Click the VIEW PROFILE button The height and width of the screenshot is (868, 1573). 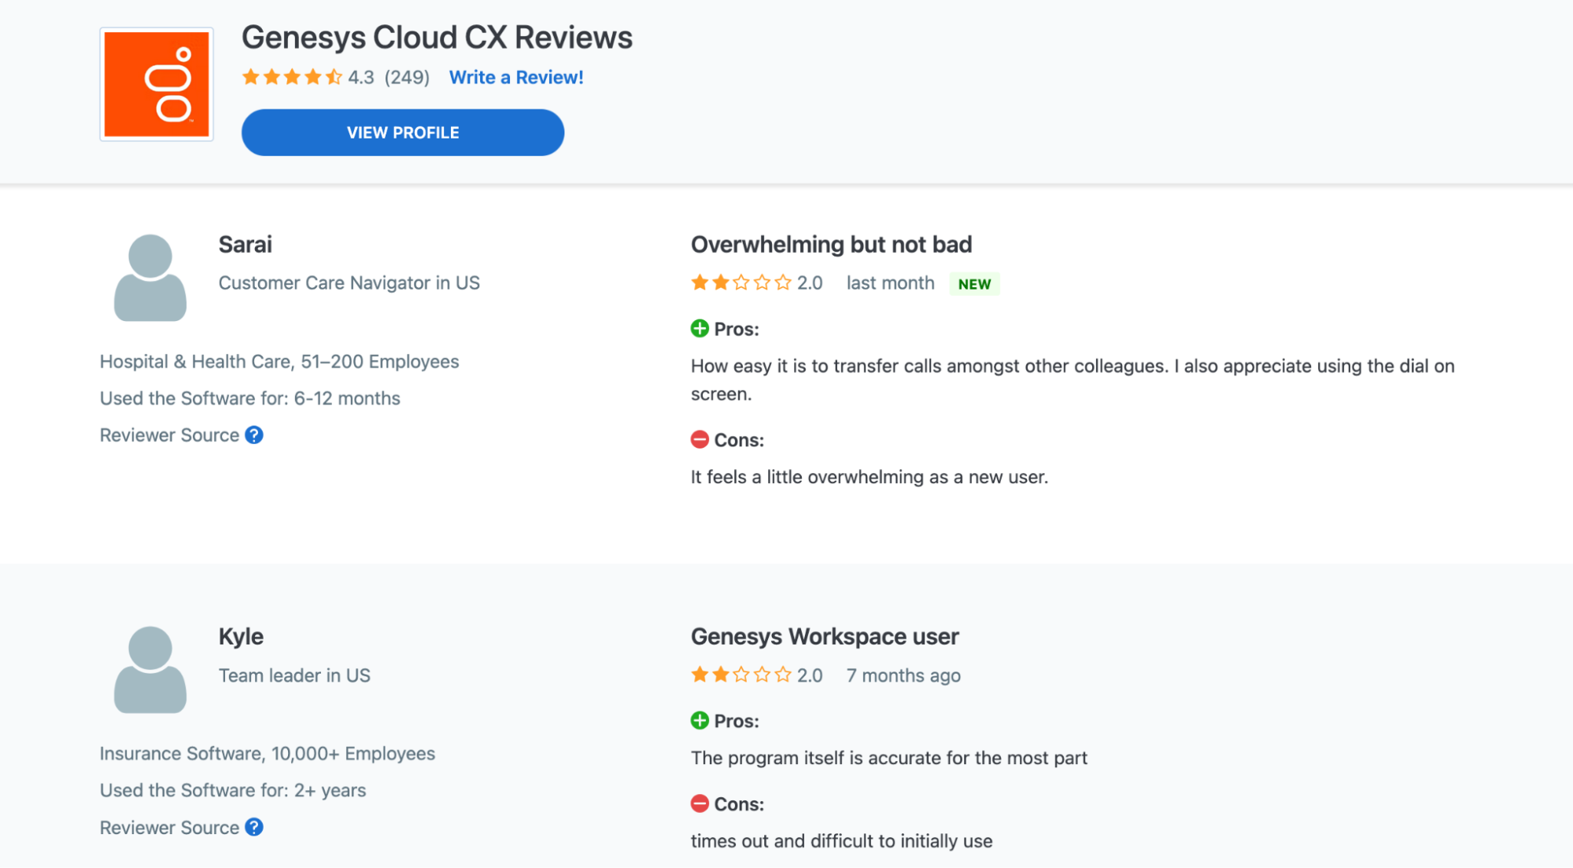402,132
